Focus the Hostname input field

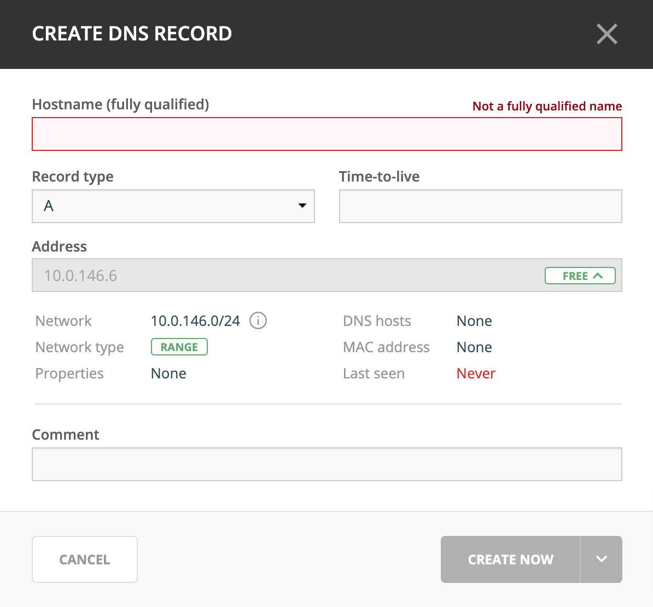click(x=326, y=134)
